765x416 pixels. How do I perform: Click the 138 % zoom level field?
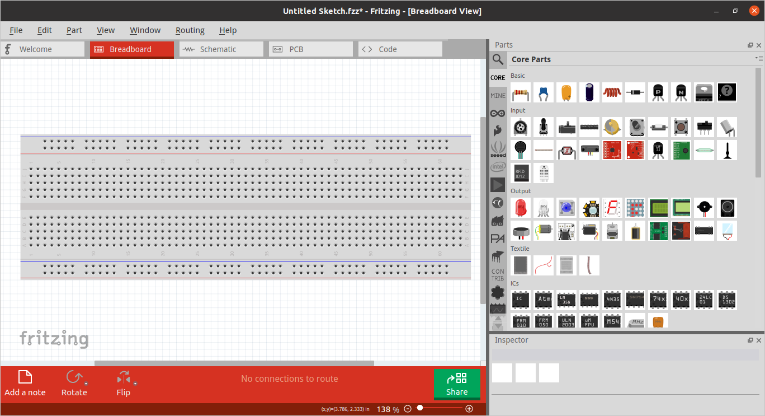point(388,409)
